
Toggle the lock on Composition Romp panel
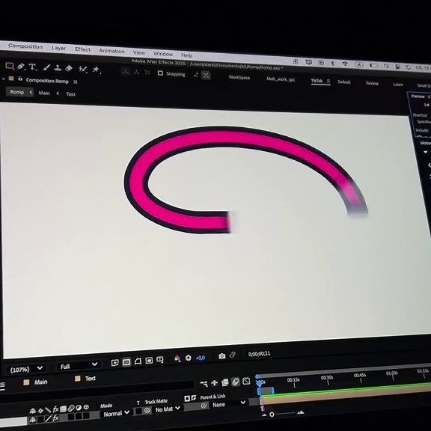point(20,79)
